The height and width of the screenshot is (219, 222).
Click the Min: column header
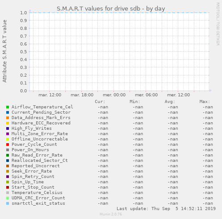pos(135,102)
